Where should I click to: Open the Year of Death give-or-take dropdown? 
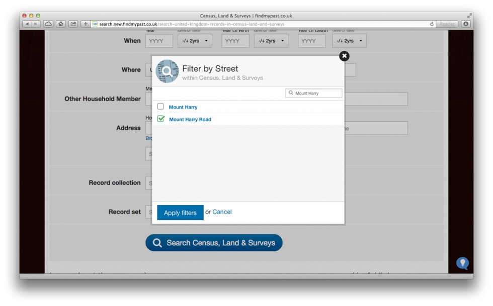click(349, 41)
